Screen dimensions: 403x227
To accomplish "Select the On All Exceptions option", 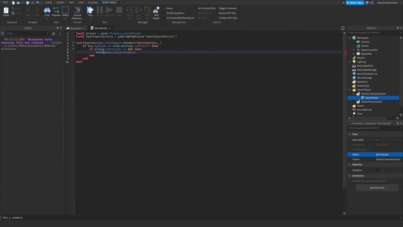I will 175,13.
